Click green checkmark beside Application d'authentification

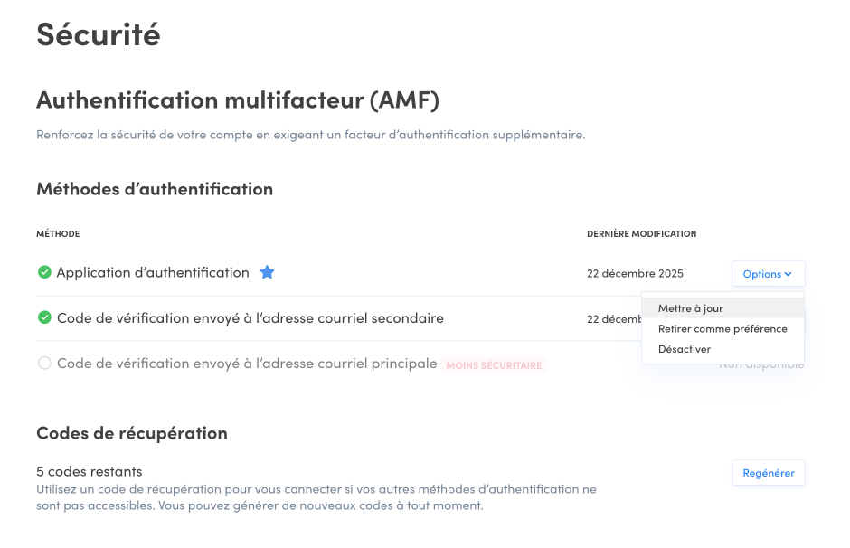point(44,272)
